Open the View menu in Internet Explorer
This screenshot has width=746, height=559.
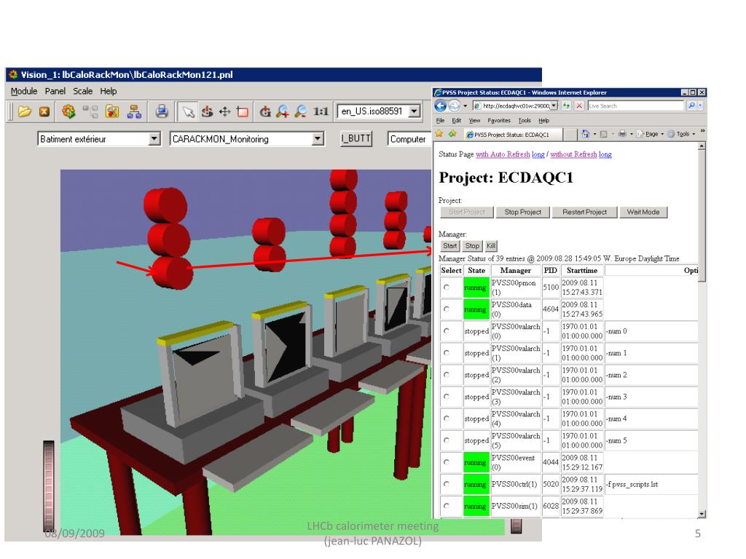coord(474,121)
